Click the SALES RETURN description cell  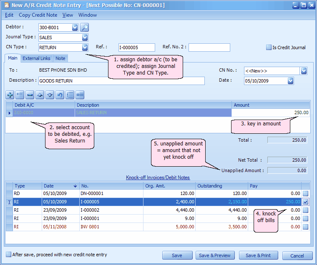click(x=153, y=112)
